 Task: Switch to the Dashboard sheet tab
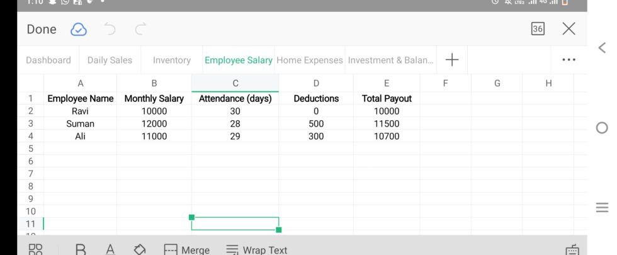point(48,60)
